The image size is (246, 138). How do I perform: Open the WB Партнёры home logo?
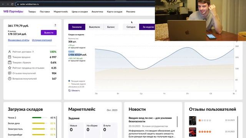click(13, 11)
